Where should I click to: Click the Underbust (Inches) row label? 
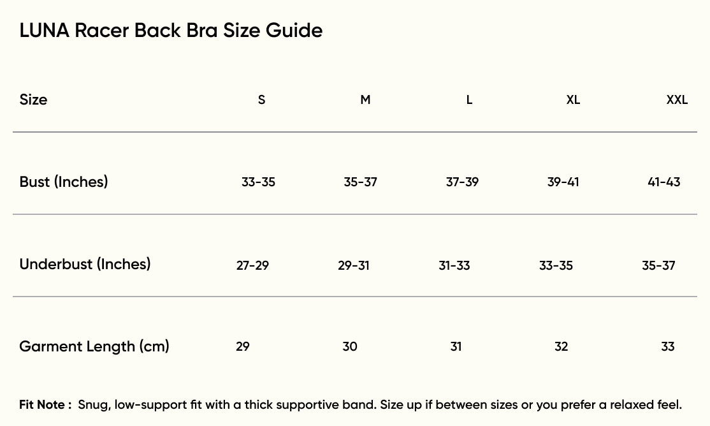[85, 264]
